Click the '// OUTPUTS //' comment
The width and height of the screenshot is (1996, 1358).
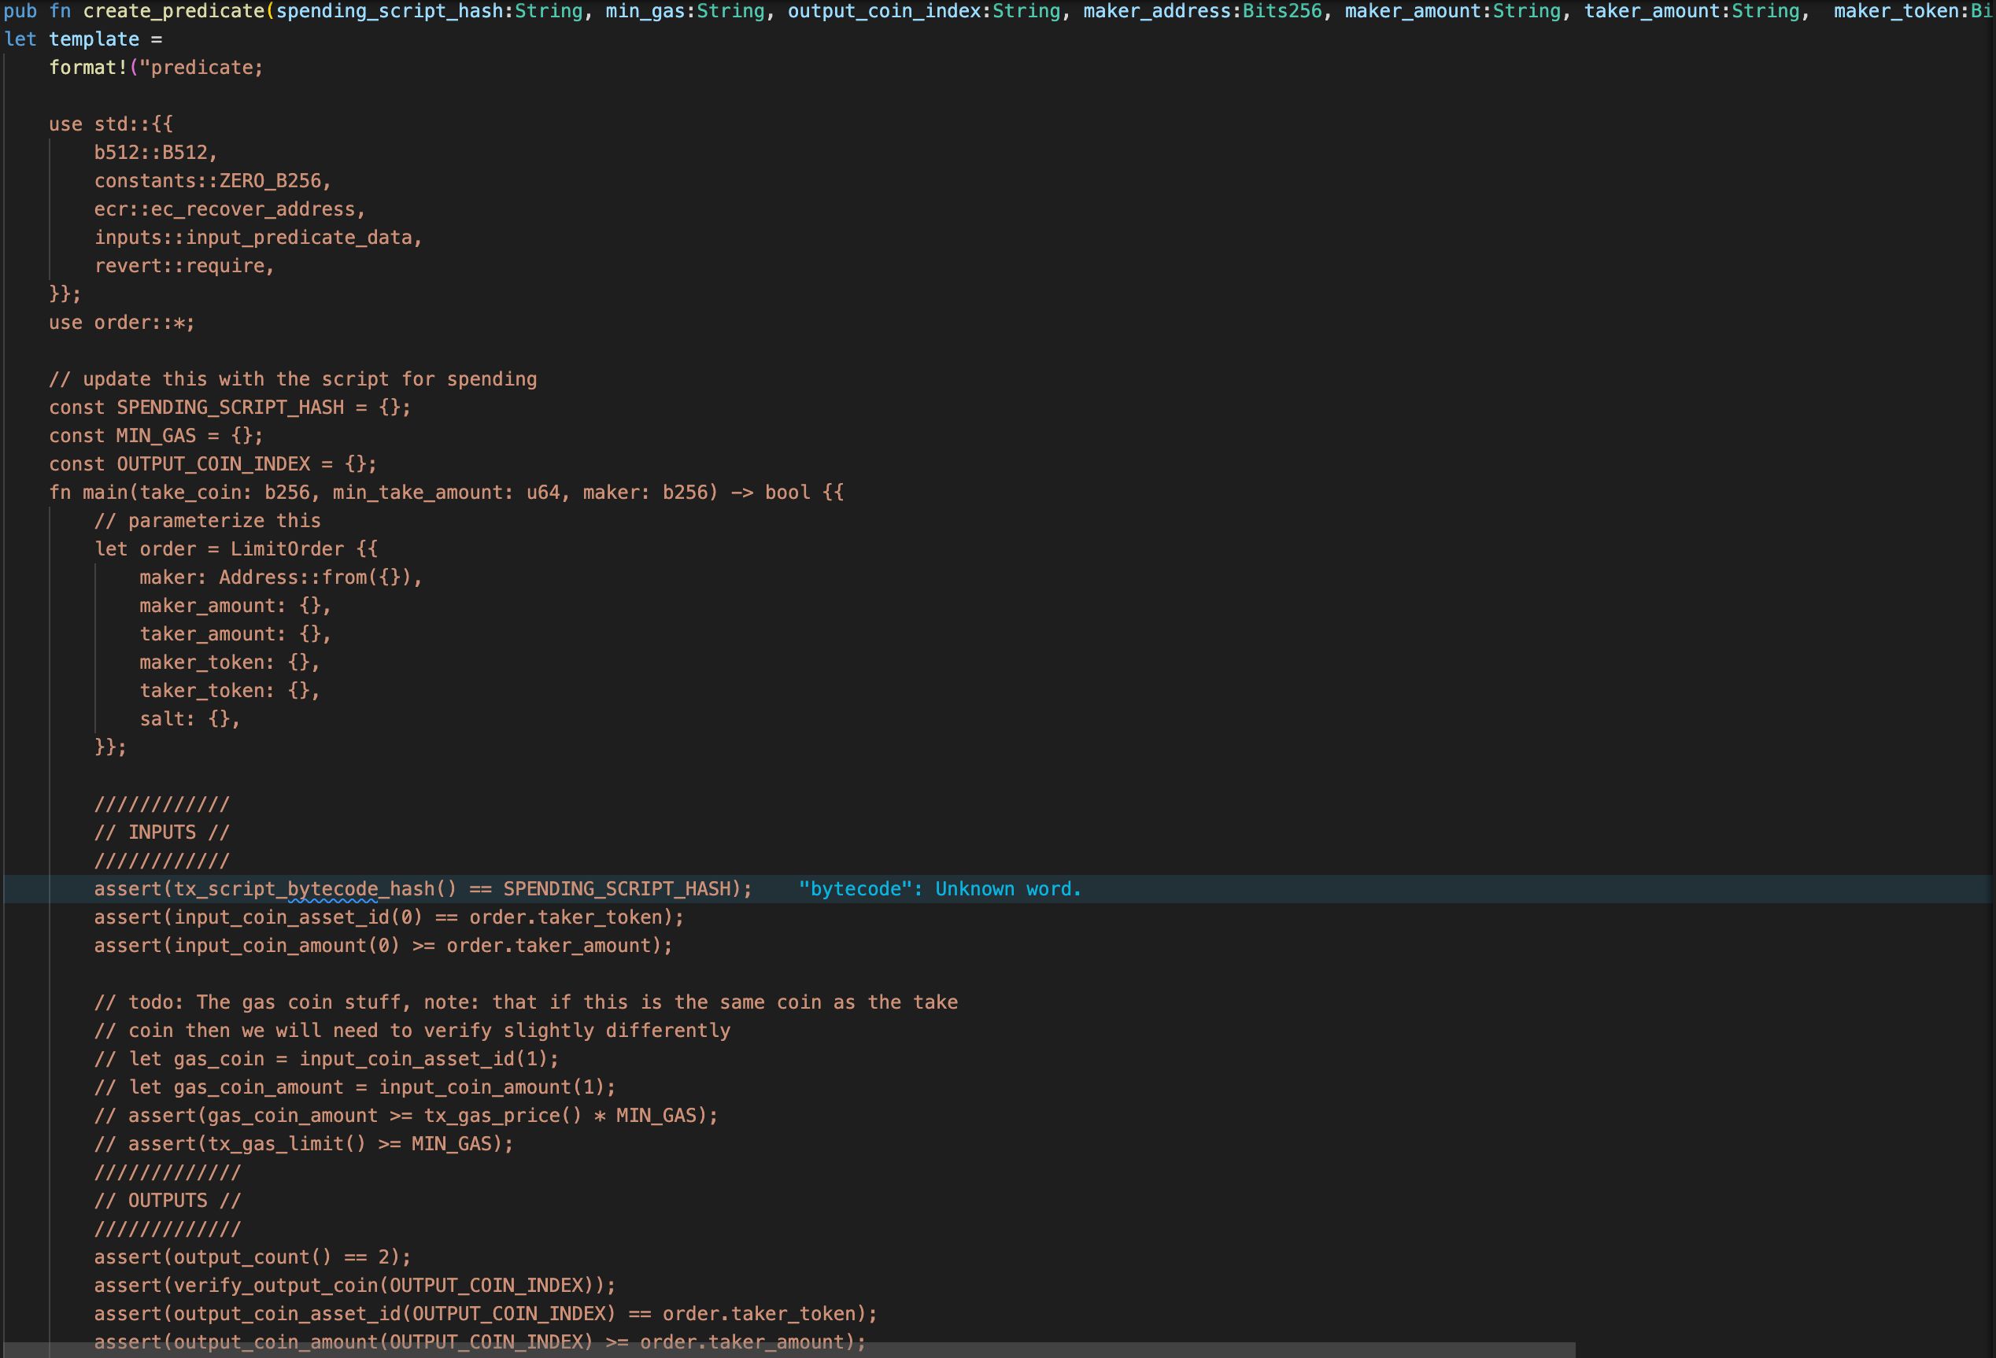click(x=168, y=1201)
